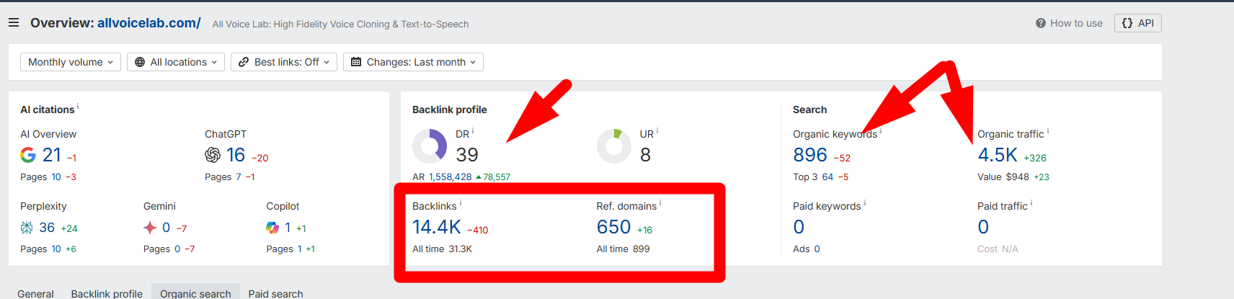The image size is (1234, 299).
Task: Click the API button
Action: point(1138,23)
